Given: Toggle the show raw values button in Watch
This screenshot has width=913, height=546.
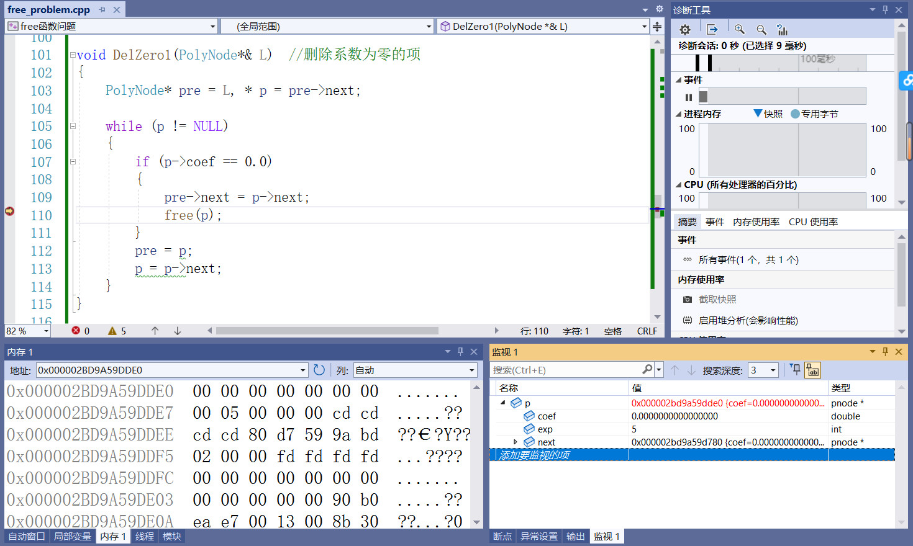Looking at the screenshot, I should pos(812,370).
